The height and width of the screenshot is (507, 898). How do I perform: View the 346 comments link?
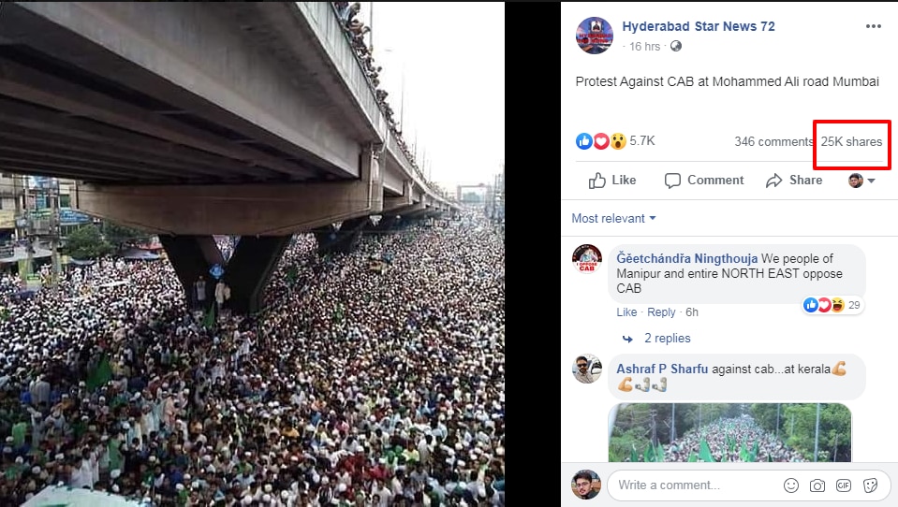773,142
